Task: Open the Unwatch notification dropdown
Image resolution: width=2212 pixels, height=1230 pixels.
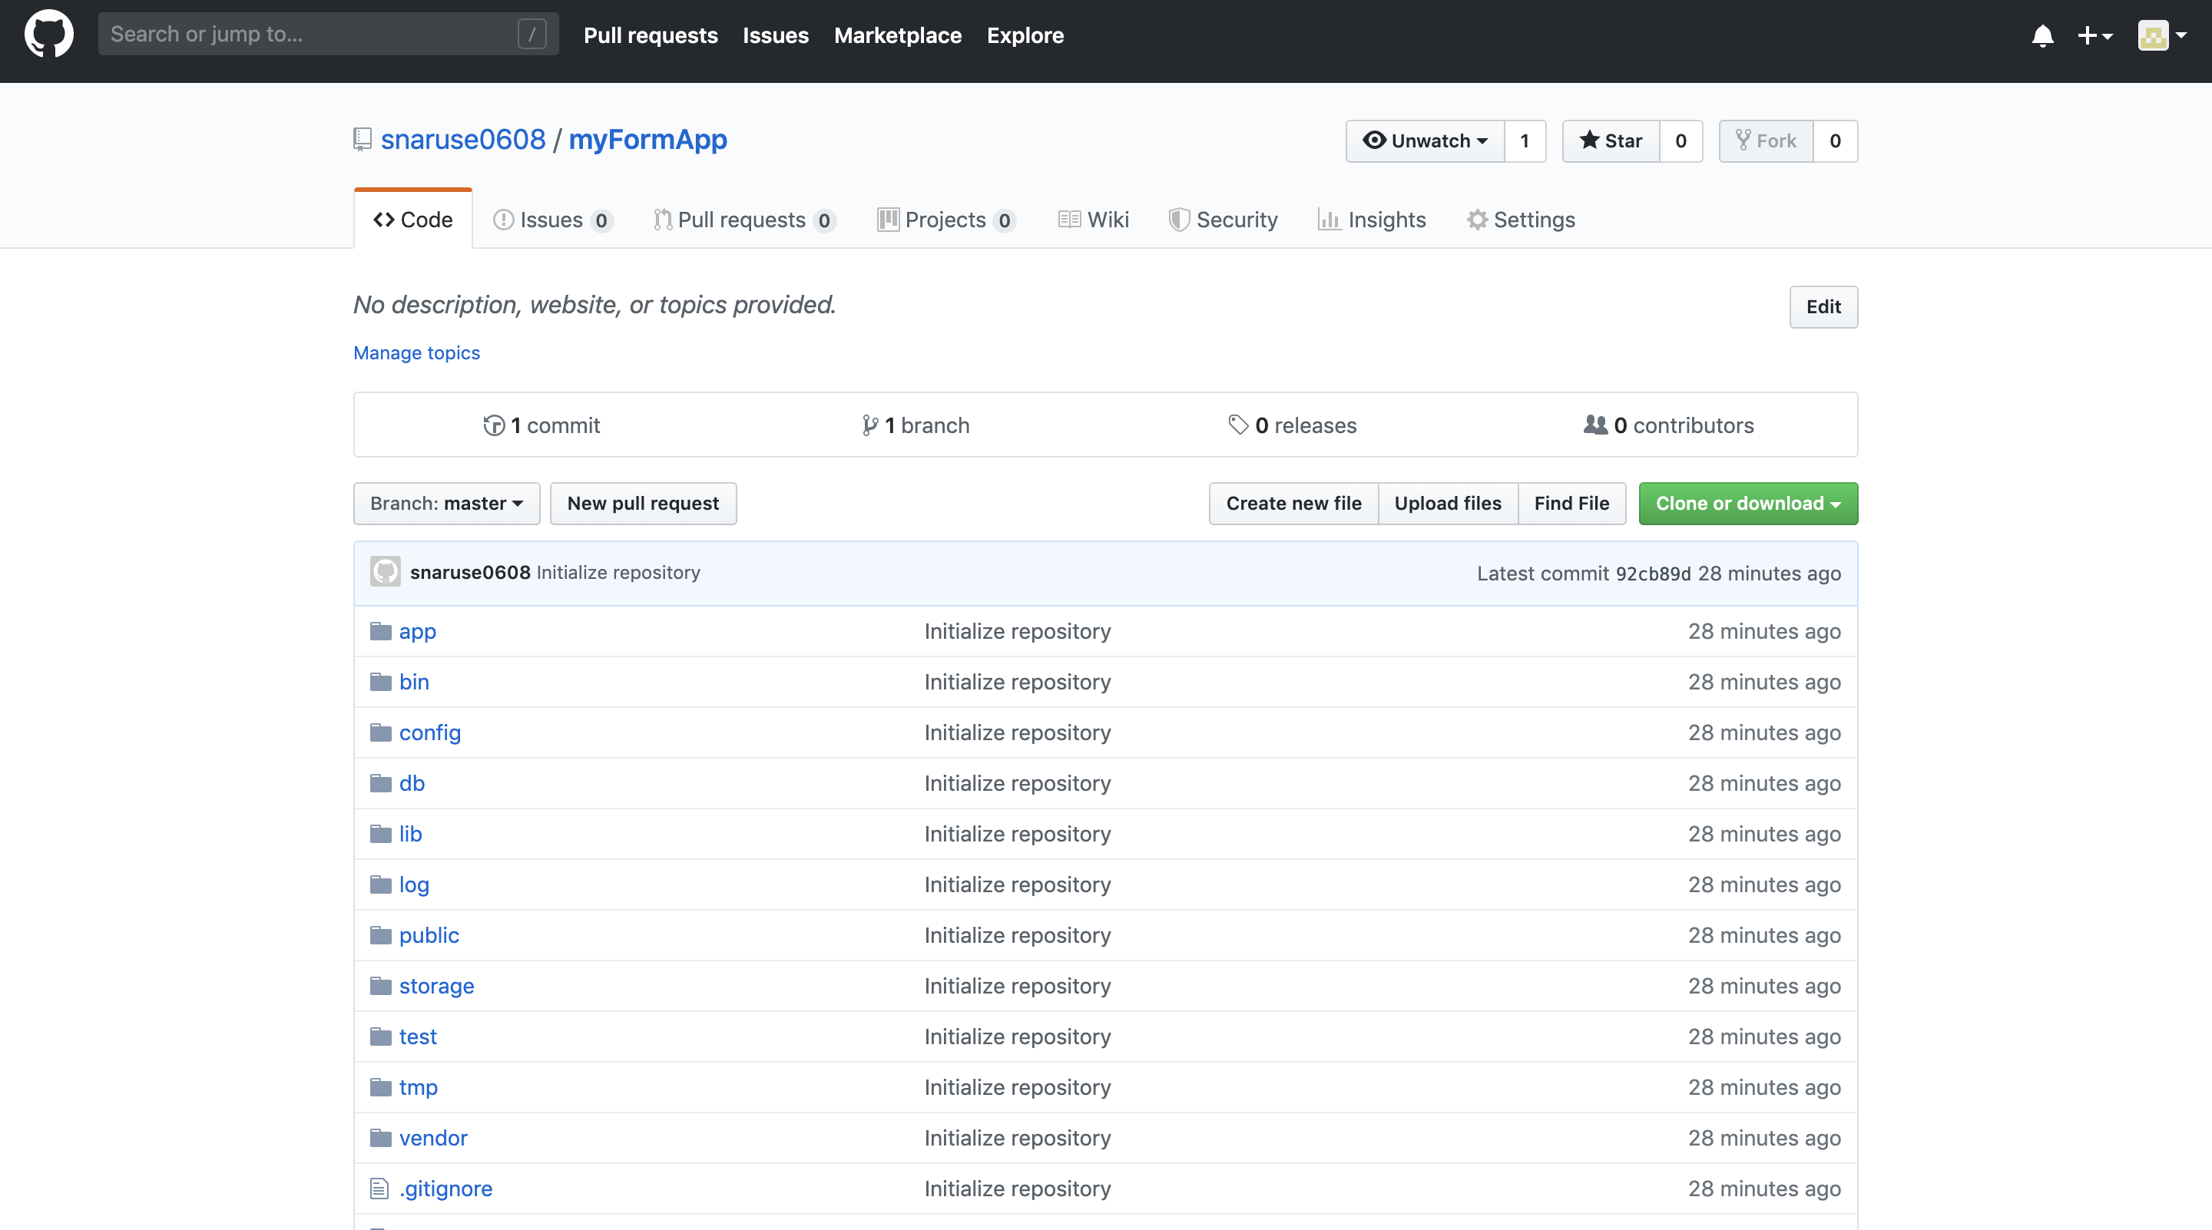Action: coord(1425,141)
